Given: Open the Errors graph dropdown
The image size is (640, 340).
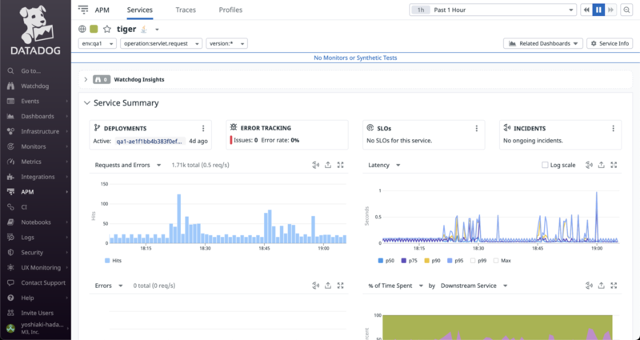Looking at the screenshot, I should point(109,286).
